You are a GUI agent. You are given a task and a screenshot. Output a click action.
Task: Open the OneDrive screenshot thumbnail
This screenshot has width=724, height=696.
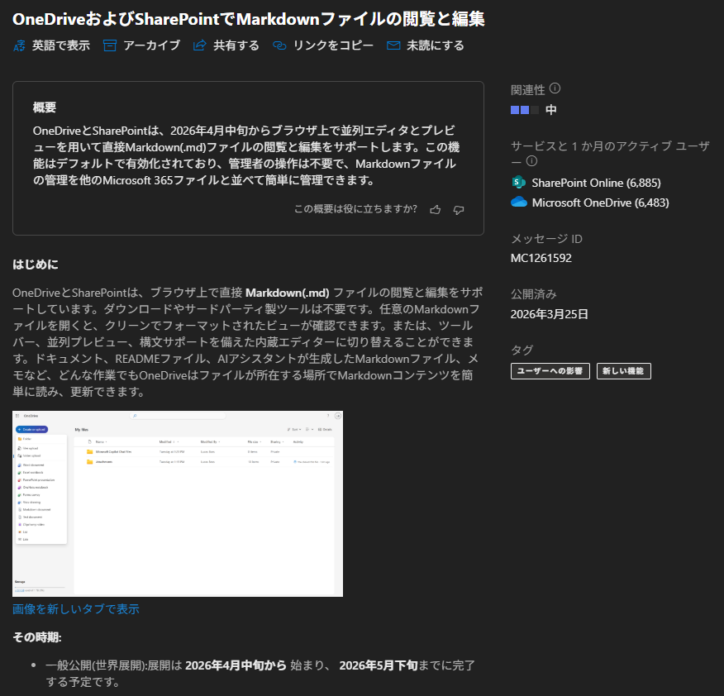click(178, 504)
